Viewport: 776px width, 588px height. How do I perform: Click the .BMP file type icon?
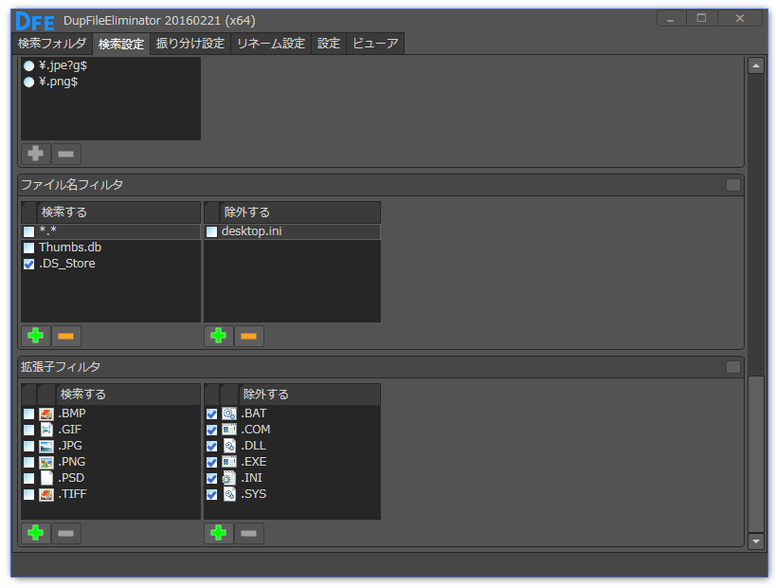46,413
